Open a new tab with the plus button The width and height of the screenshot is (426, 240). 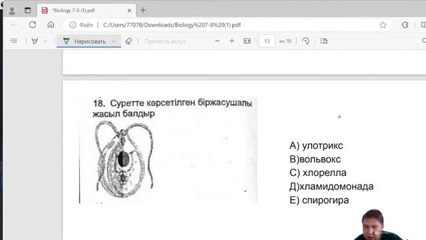tap(143, 11)
